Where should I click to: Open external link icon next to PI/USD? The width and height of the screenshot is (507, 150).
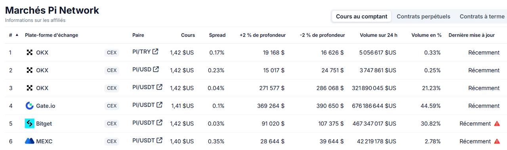pyautogui.click(x=156, y=69)
